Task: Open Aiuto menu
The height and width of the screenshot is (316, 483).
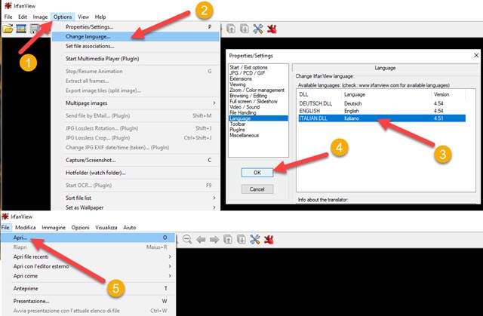Action: click(130, 228)
